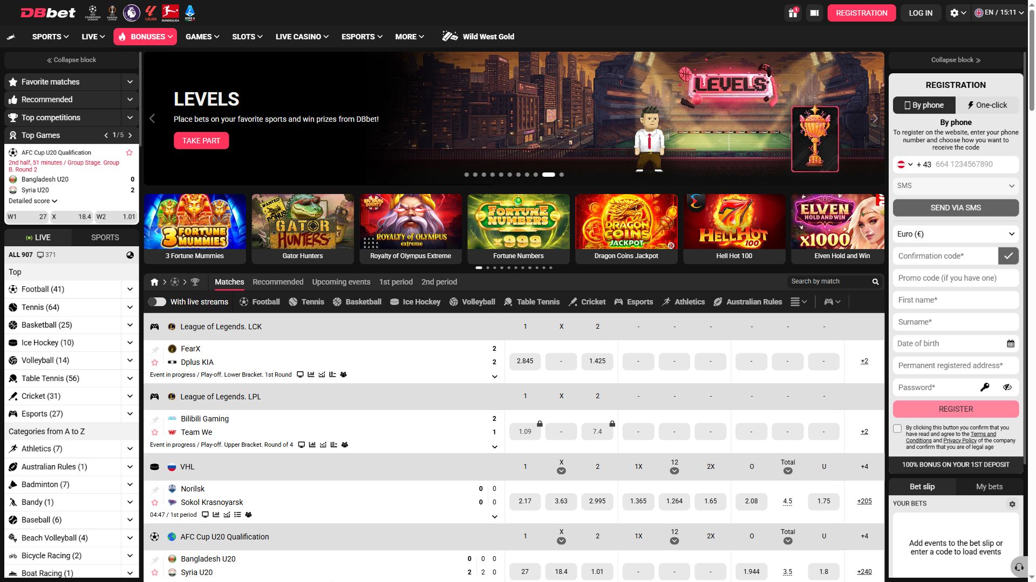This screenshot has height=582, width=1036.
Task: Open the country code selector +43
Action: click(x=915, y=164)
